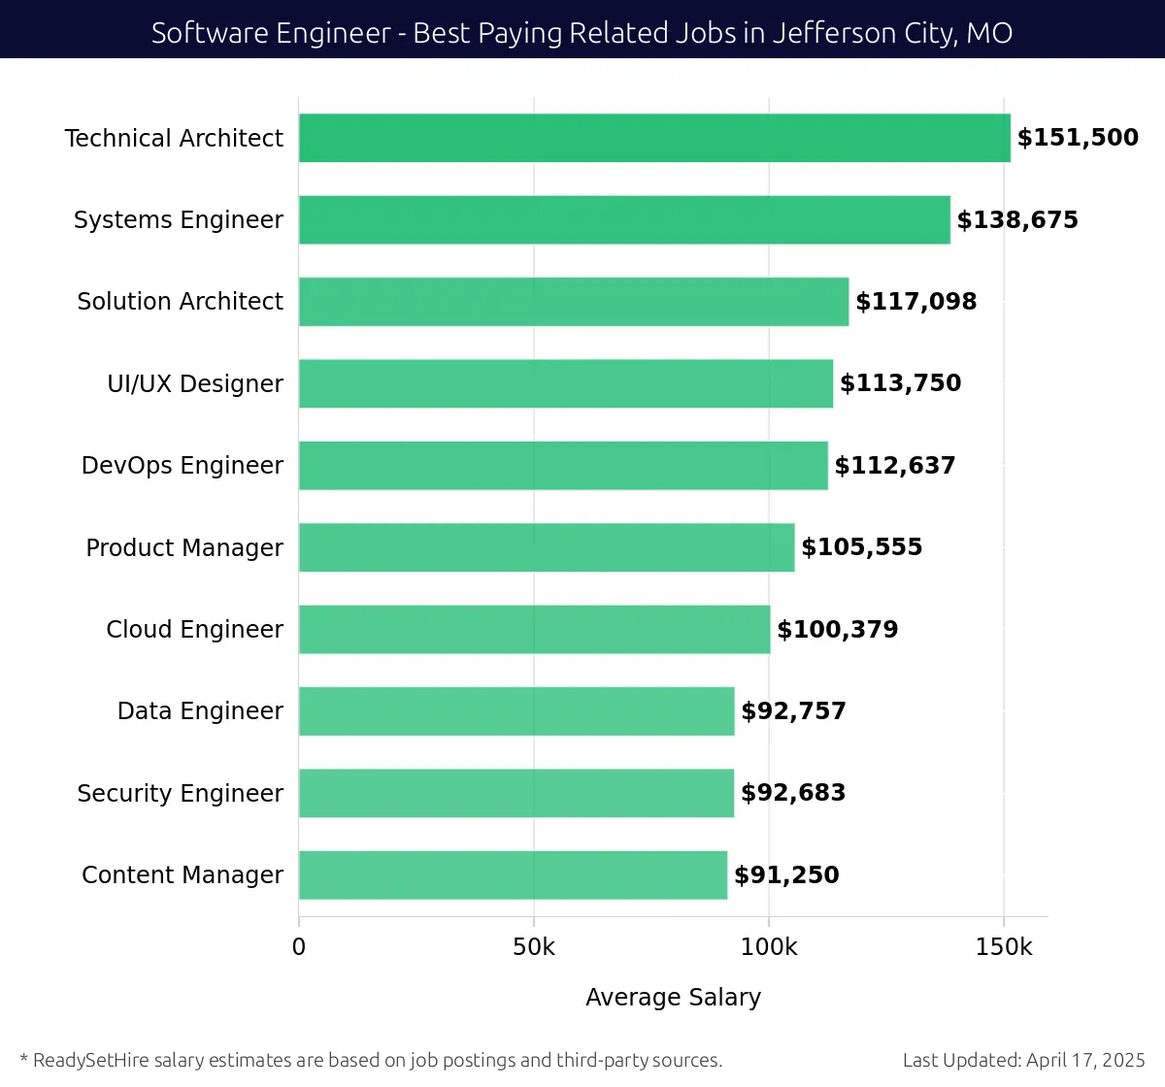The image size is (1165, 1087).
Task: Click the $91,250 salary value
Action: click(x=786, y=875)
